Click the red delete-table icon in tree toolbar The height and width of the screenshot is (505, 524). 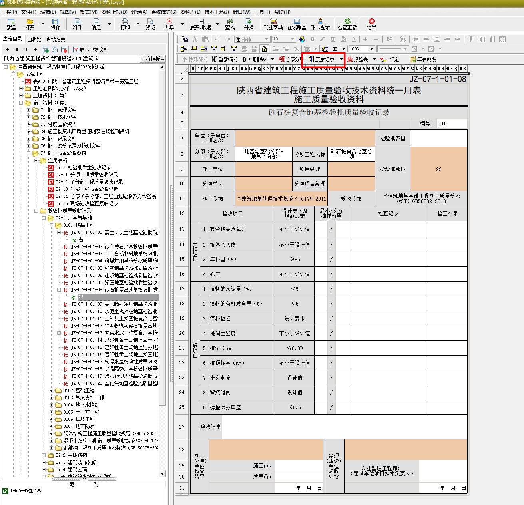pos(64,50)
